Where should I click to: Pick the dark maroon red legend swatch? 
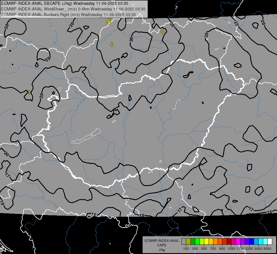tap(229, 241)
